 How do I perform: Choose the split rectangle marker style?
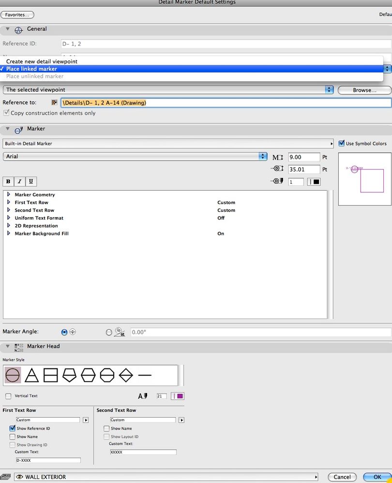(x=51, y=375)
